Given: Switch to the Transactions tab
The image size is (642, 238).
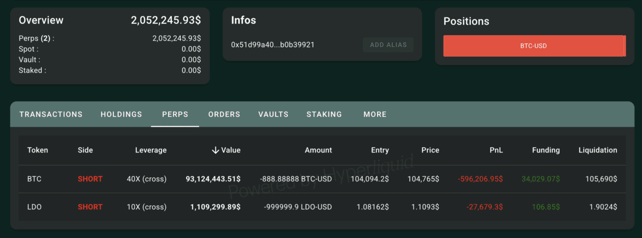Looking at the screenshot, I should coord(51,114).
